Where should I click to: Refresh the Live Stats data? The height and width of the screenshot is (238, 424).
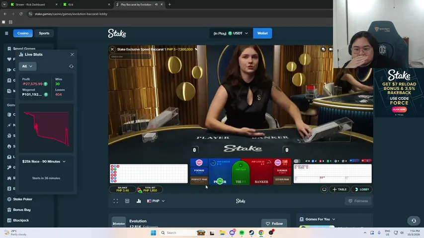[72, 66]
